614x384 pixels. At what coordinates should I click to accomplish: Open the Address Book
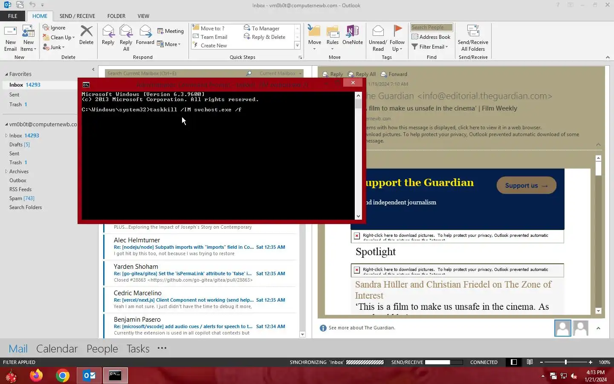click(x=431, y=37)
